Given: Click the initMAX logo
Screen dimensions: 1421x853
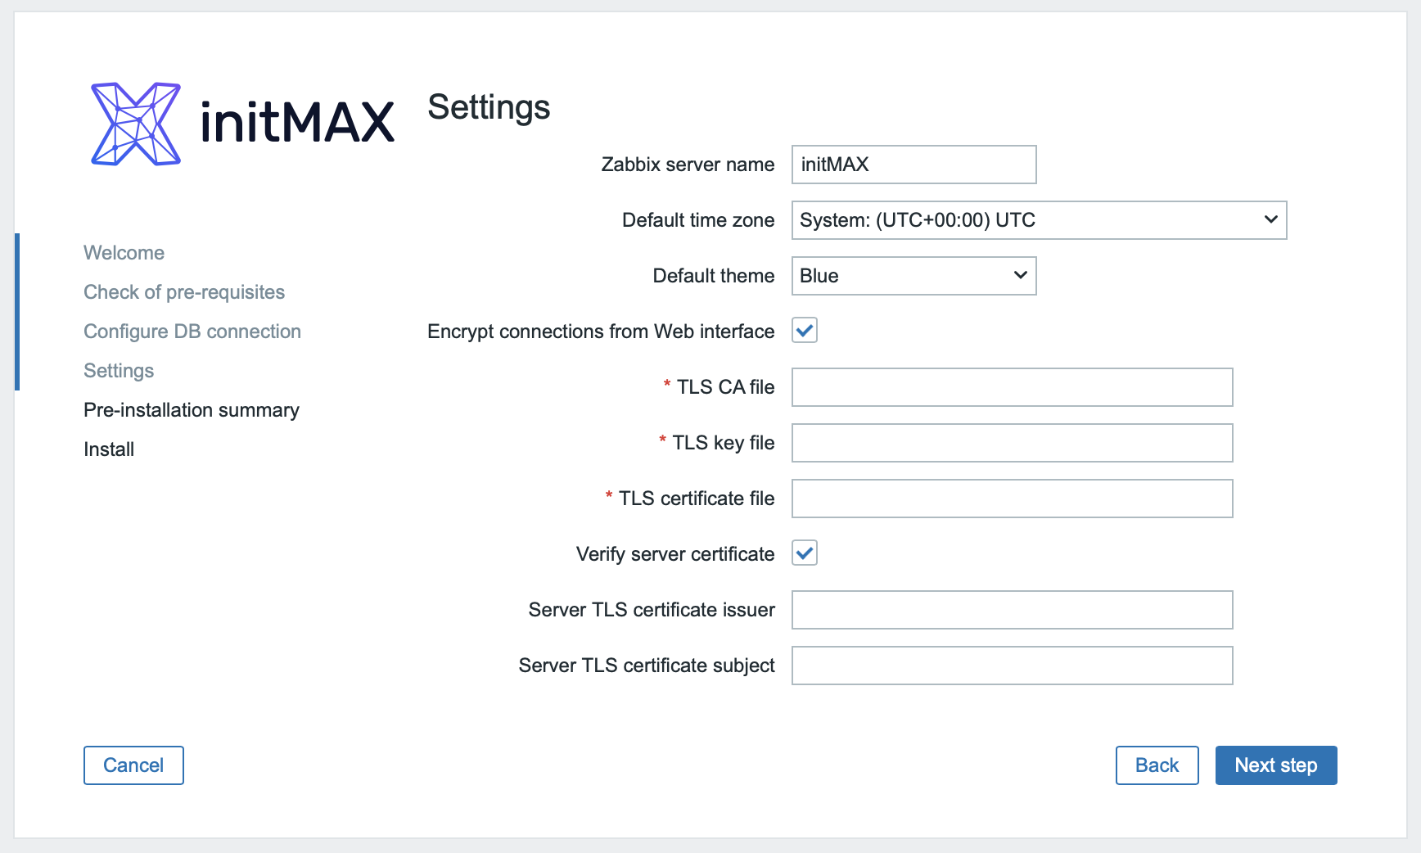Looking at the screenshot, I should [x=242, y=124].
